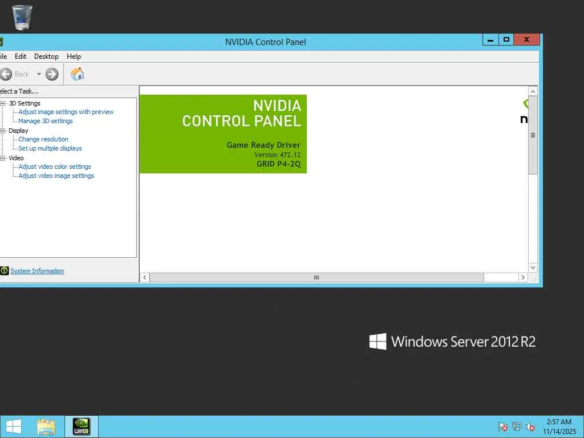Open the network status tray icon

[517, 427]
